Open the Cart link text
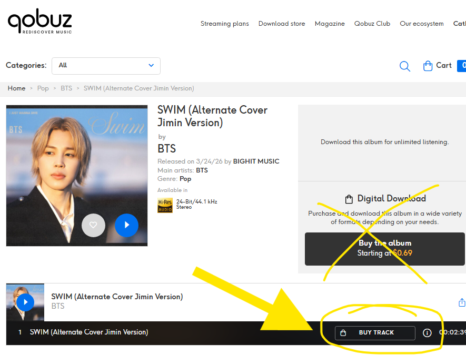Image resolution: width=466 pixels, height=355 pixels. point(443,65)
